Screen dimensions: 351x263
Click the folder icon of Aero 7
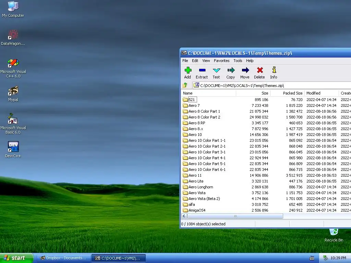tap(185, 105)
